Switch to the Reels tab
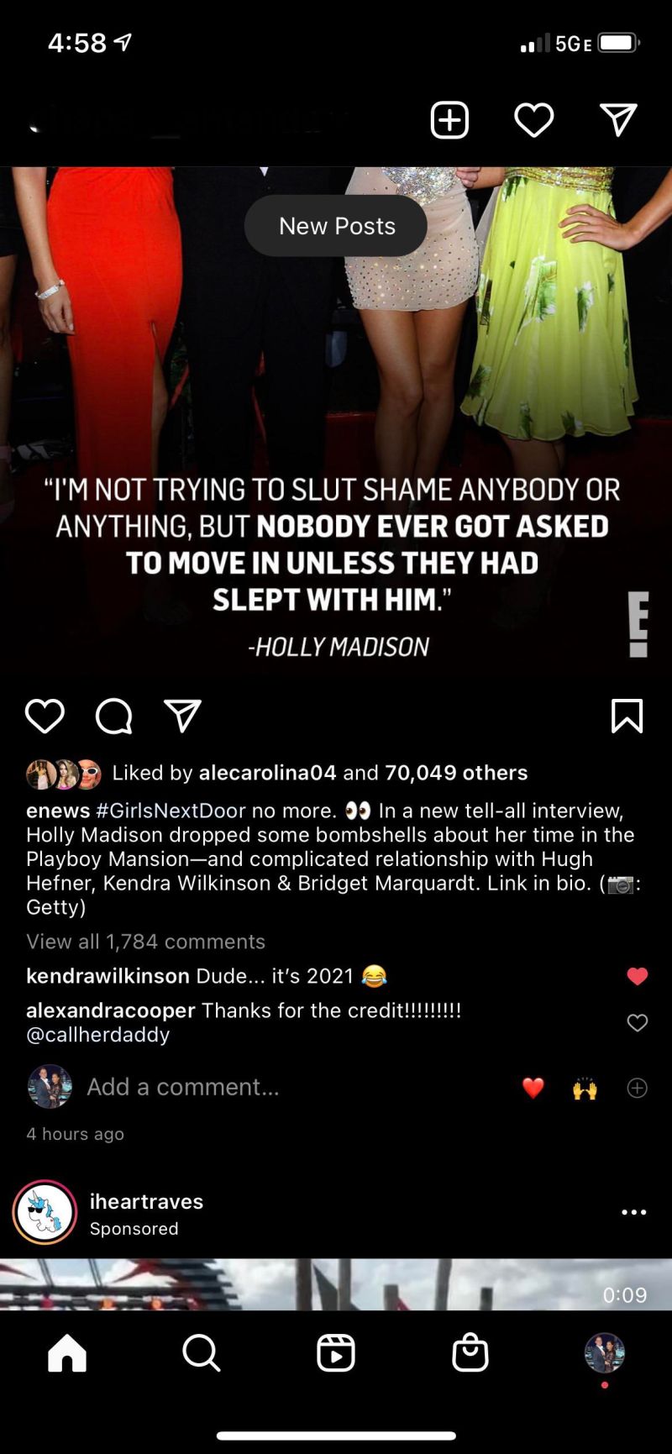 point(336,1353)
